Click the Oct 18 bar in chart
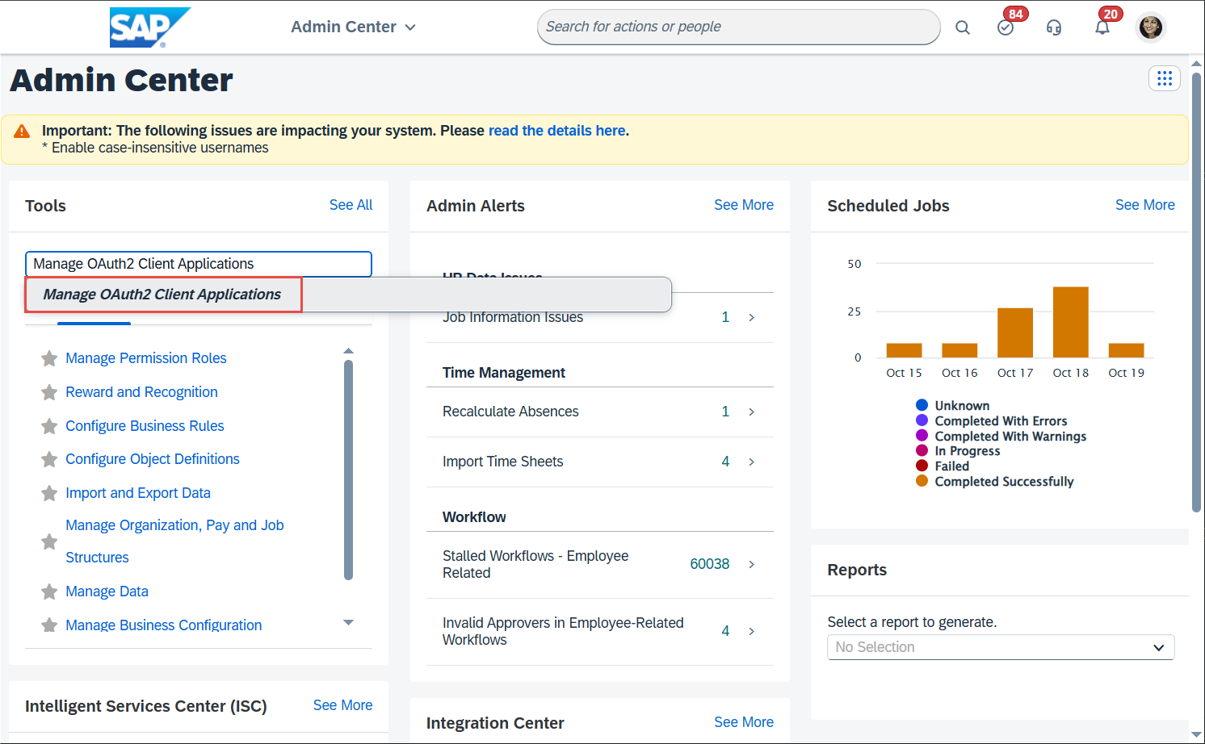 pos(1070,322)
